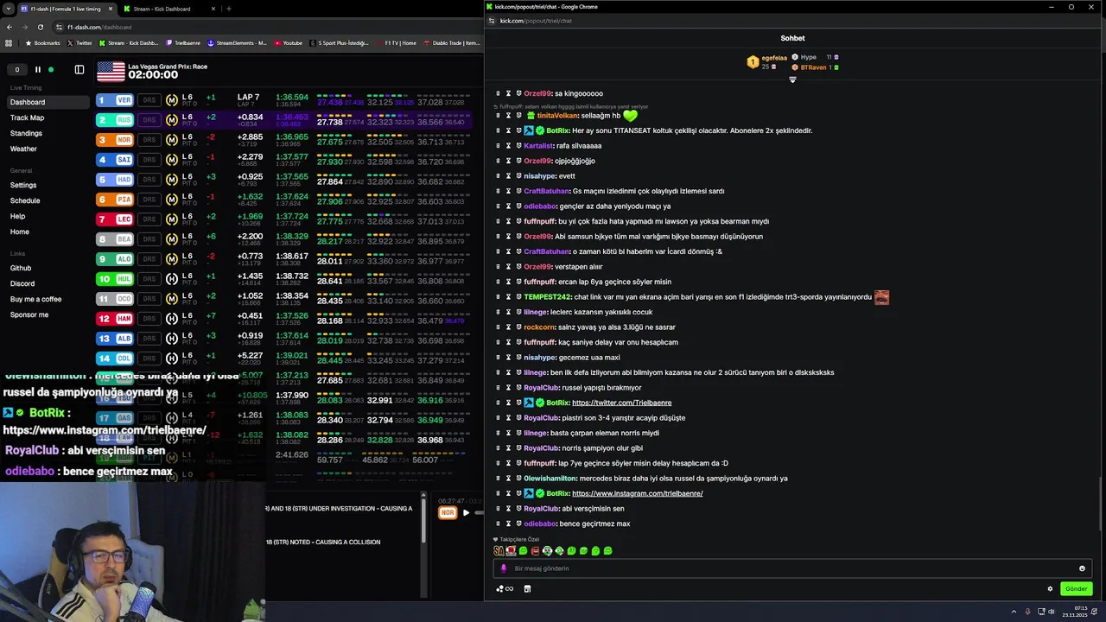Click the hard tyre icon for HUL
This screenshot has height=622, width=1106.
tap(172, 278)
